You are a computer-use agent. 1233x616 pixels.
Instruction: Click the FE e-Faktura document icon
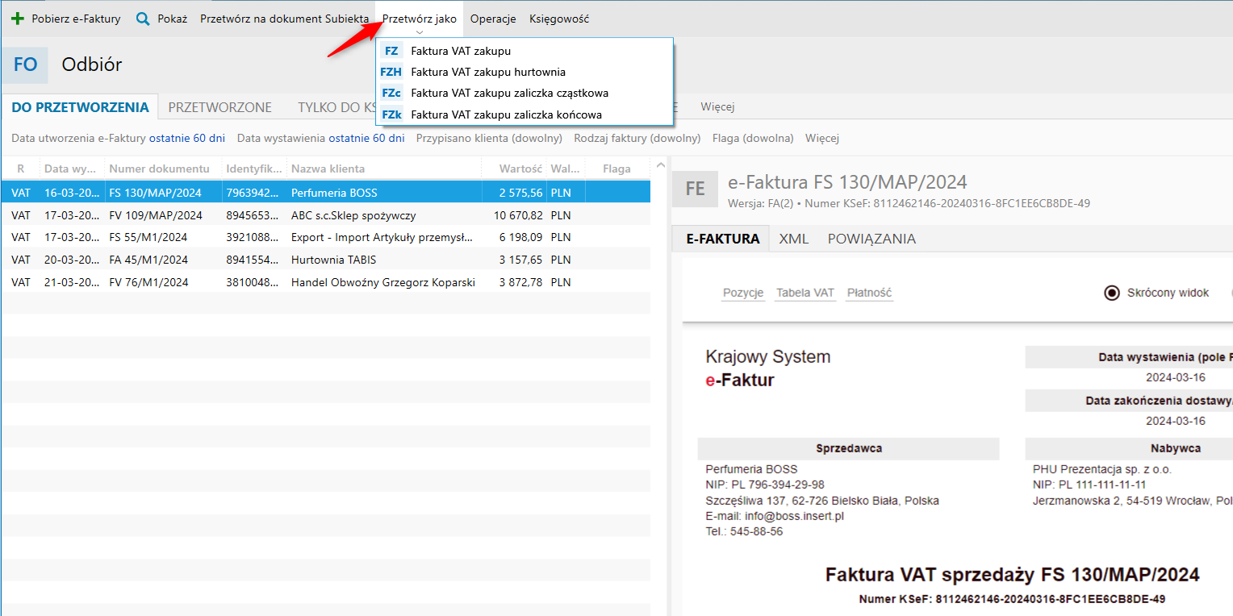click(695, 189)
